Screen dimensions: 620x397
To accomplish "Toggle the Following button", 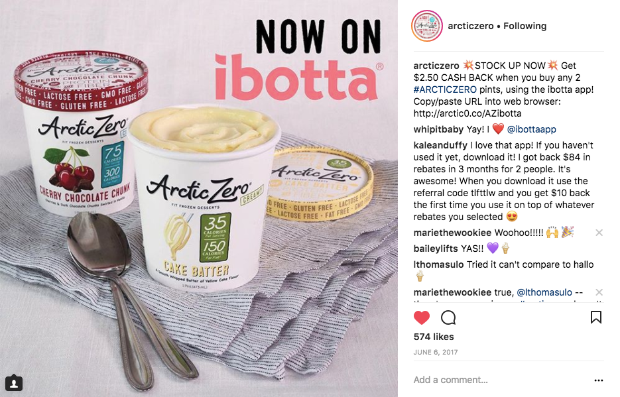I will pos(525,26).
